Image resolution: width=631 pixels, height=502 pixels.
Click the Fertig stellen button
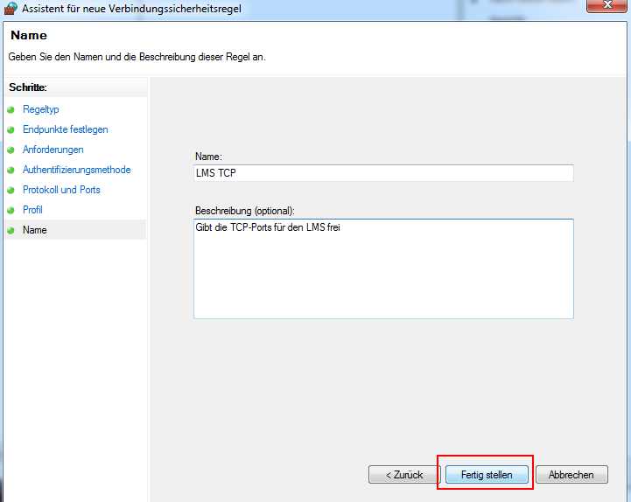[x=487, y=475]
